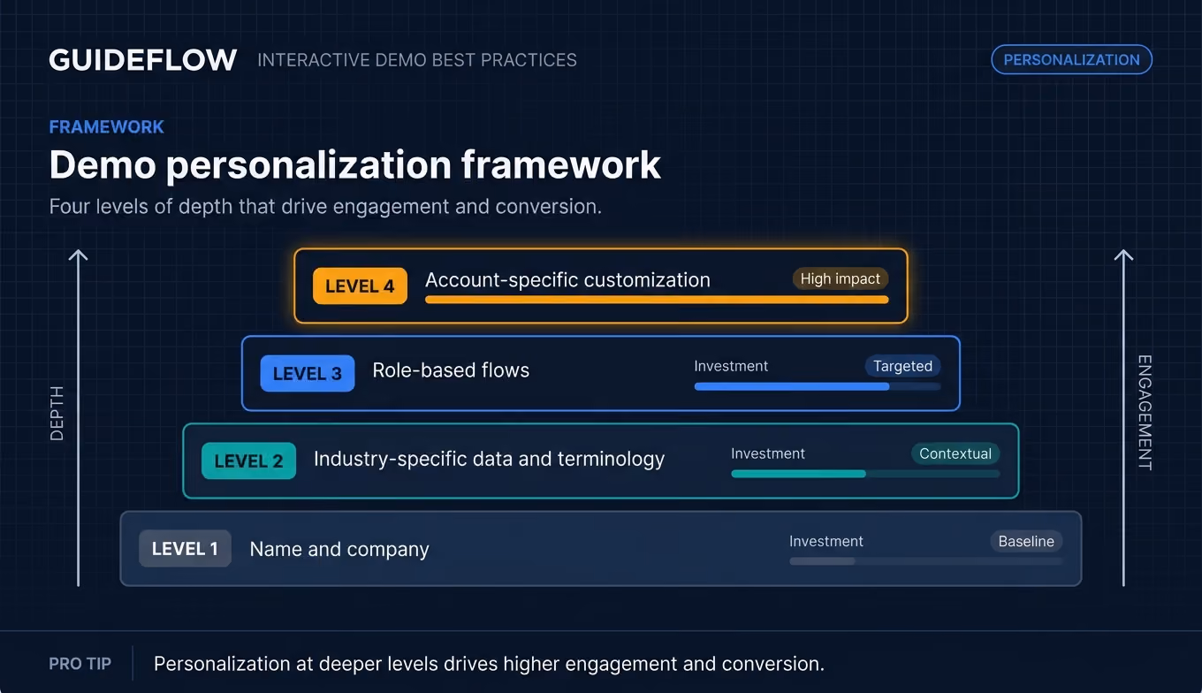Select 'INTERACTIVE DEMO BEST PRACTICES' header text

417,60
